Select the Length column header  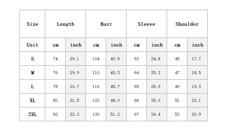[66, 24]
